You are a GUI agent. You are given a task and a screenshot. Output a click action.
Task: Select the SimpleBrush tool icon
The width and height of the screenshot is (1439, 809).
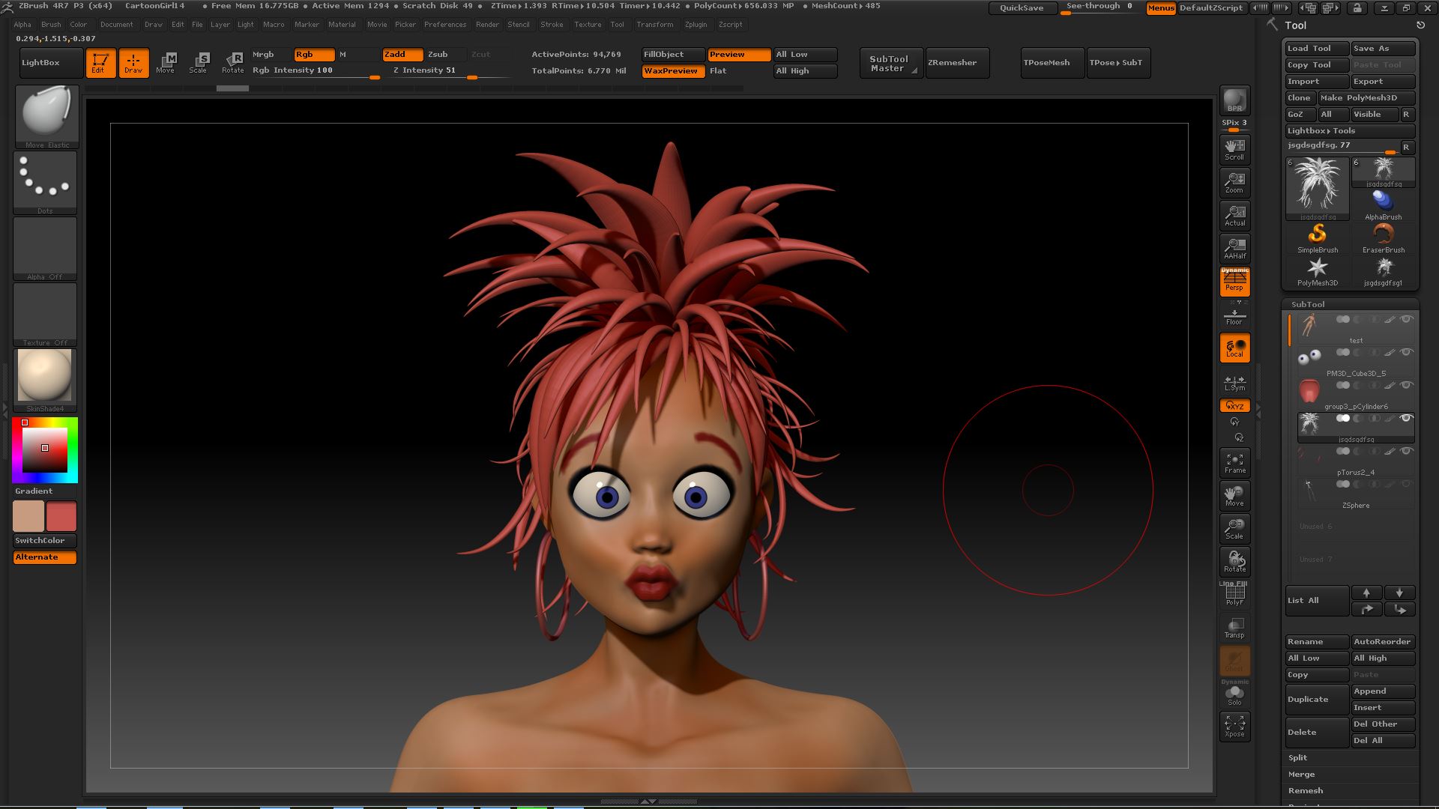click(x=1317, y=239)
